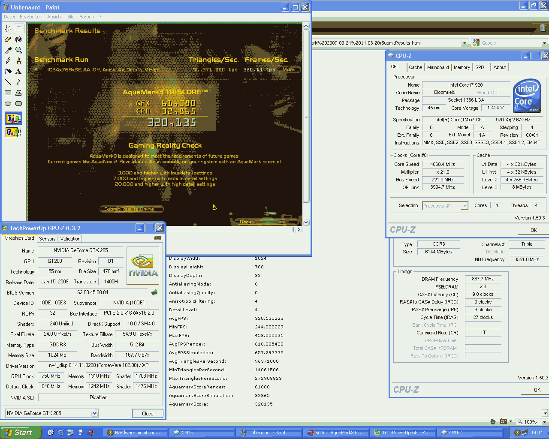The height and width of the screenshot is (439, 549).
Task: Click the Paint horizontal scrollbar right arrow
Action: point(299,230)
